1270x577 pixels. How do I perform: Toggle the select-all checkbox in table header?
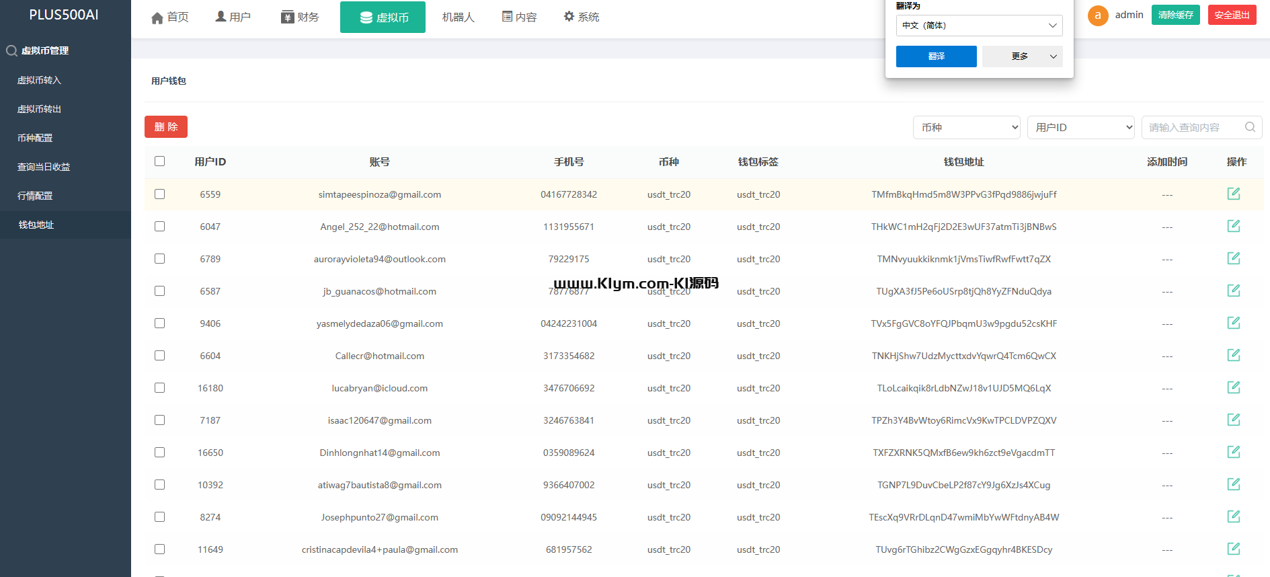point(159,161)
